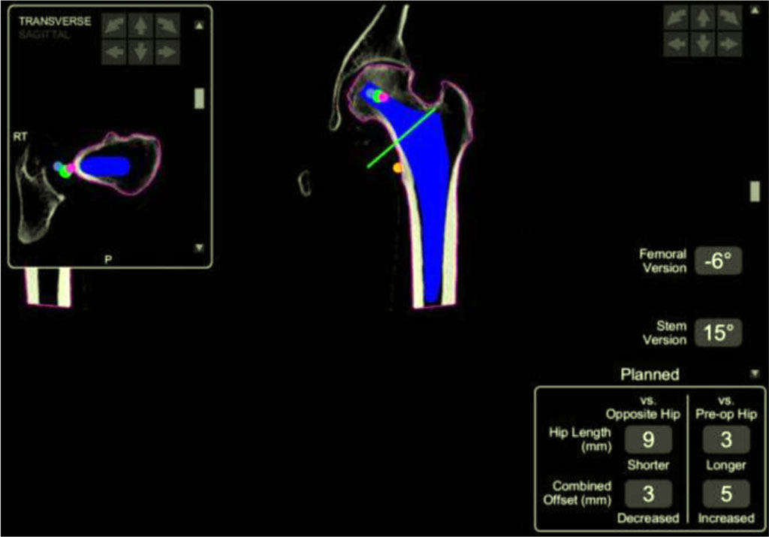Click the upper-right rotate arrow in the transverse viewport
The image size is (769, 537).
coord(167,24)
